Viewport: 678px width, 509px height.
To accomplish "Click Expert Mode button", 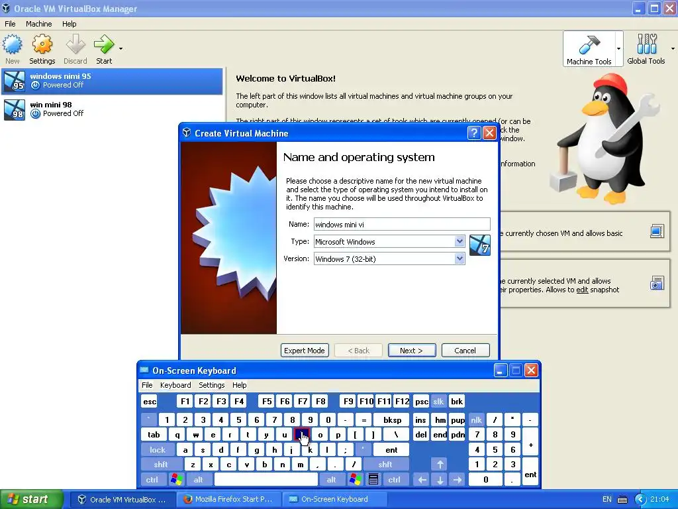I will [305, 350].
